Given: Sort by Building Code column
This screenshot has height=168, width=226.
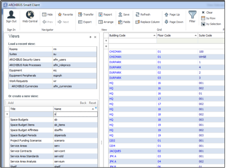Looking at the screenshot, I should (x=132, y=35).
